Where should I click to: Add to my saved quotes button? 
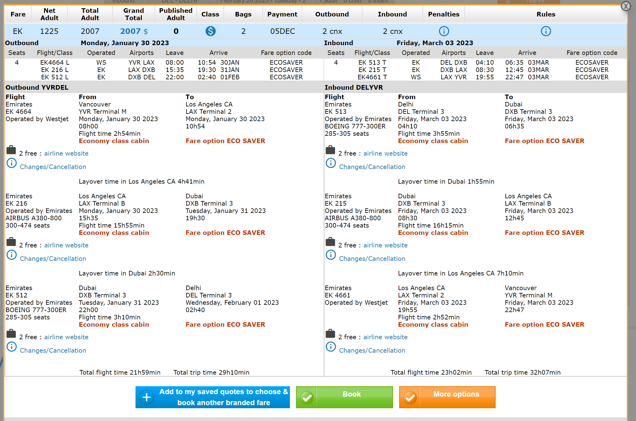223,397
